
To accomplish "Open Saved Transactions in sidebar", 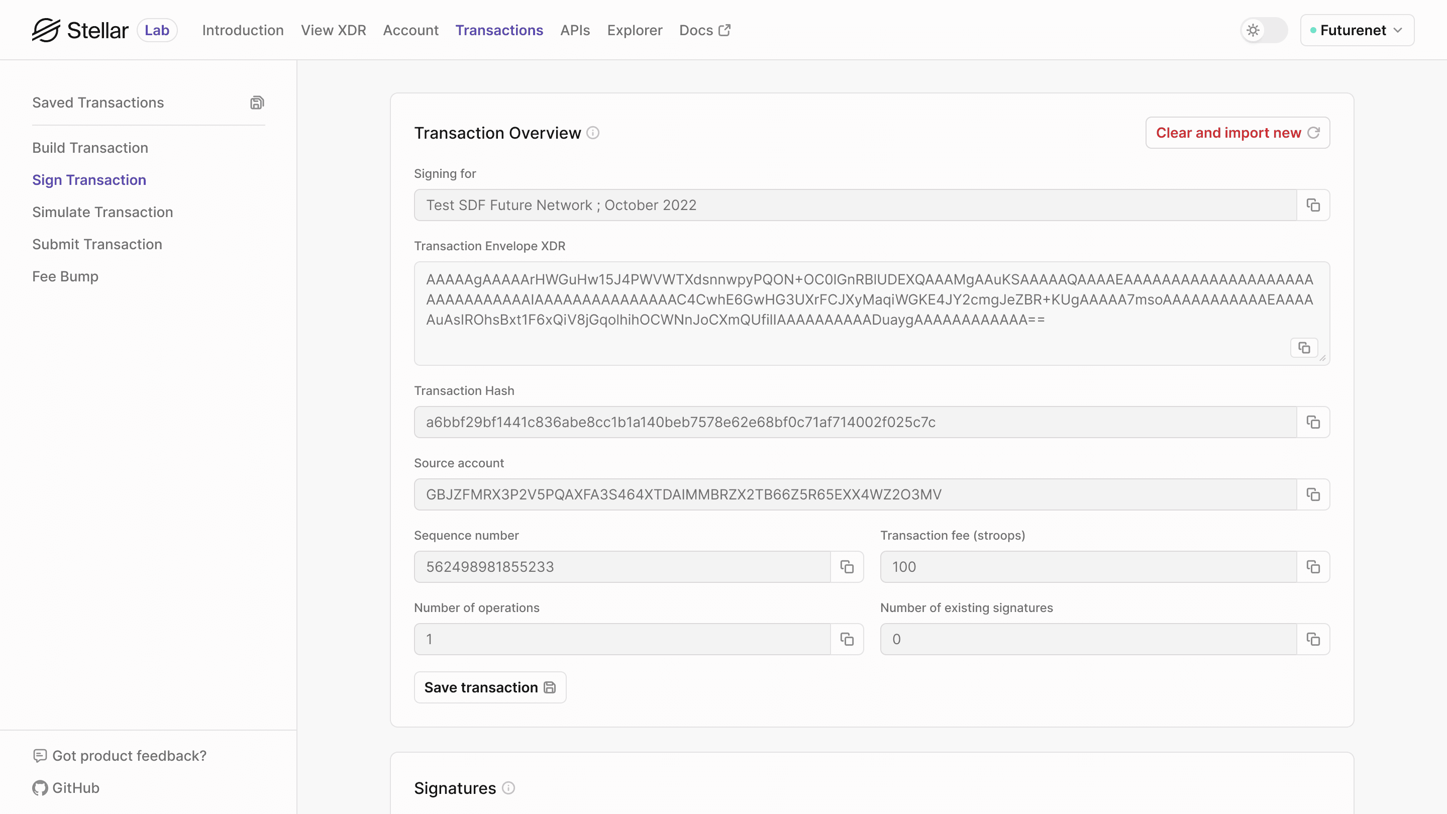I will click(98, 103).
